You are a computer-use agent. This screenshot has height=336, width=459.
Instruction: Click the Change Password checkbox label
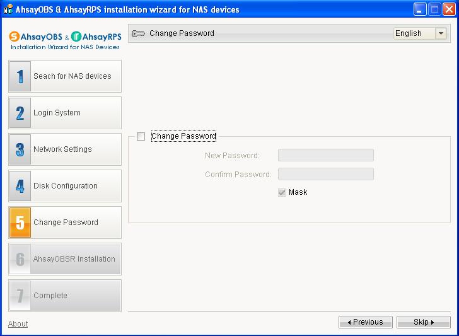click(x=183, y=136)
